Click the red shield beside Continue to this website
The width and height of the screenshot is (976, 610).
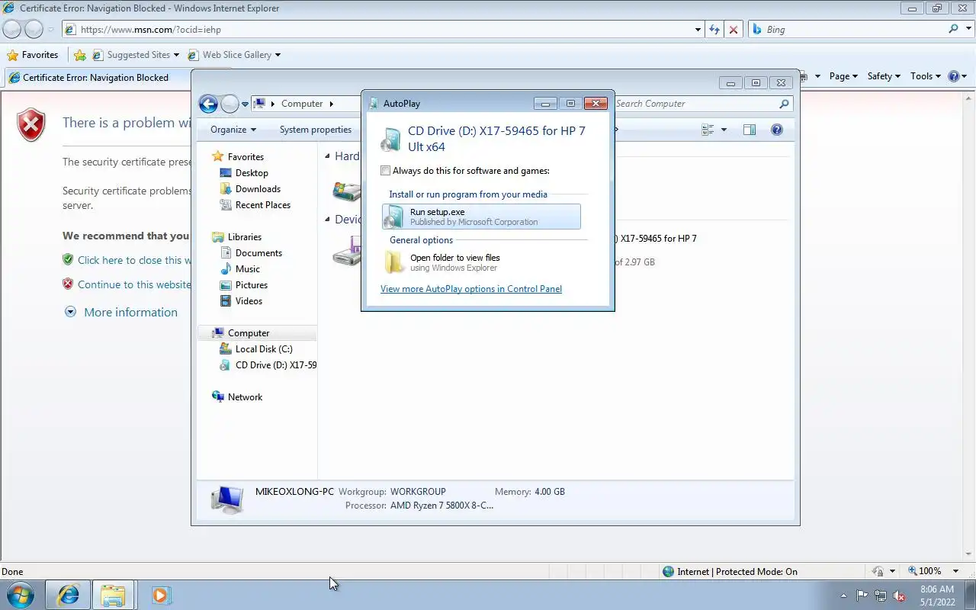click(x=68, y=284)
